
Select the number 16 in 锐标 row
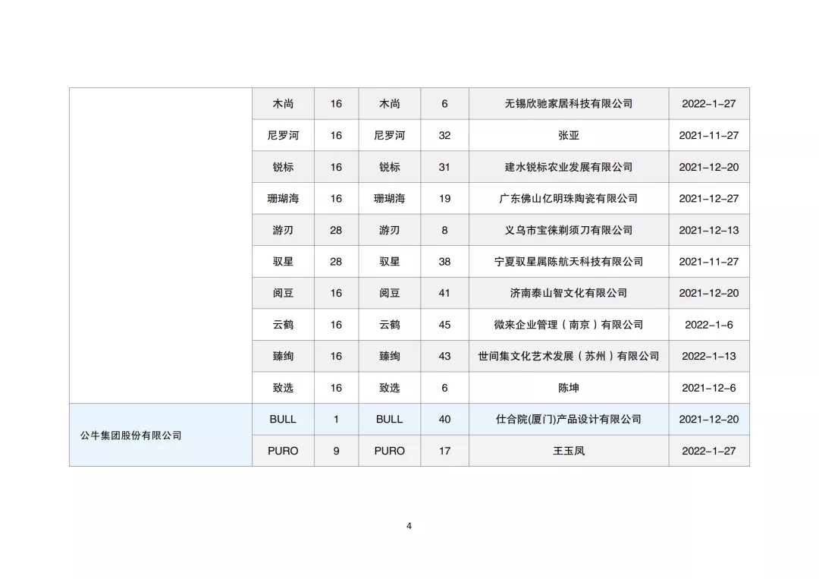point(336,167)
